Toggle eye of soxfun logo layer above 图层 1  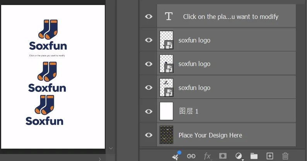[148, 87]
